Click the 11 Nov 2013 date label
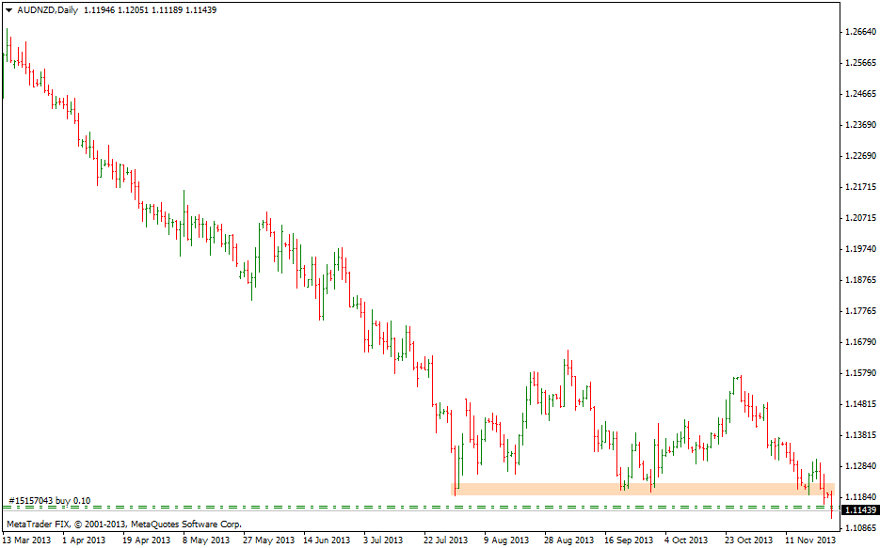 [812, 540]
